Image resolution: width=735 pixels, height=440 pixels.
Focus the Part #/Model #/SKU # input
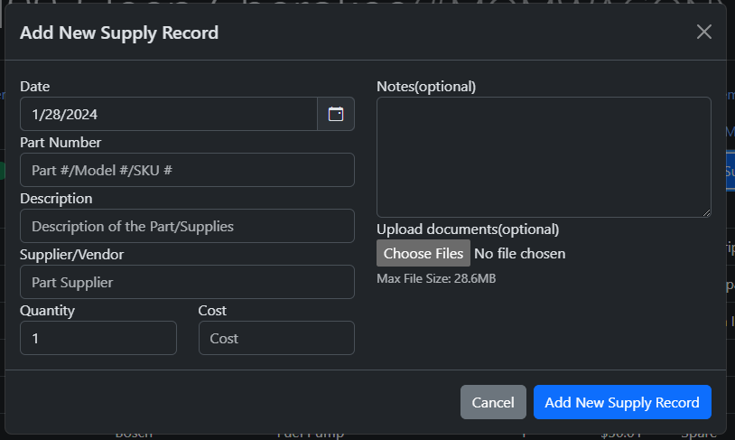187,170
